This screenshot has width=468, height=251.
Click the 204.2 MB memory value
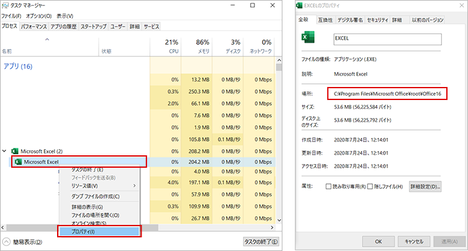(x=200, y=162)
